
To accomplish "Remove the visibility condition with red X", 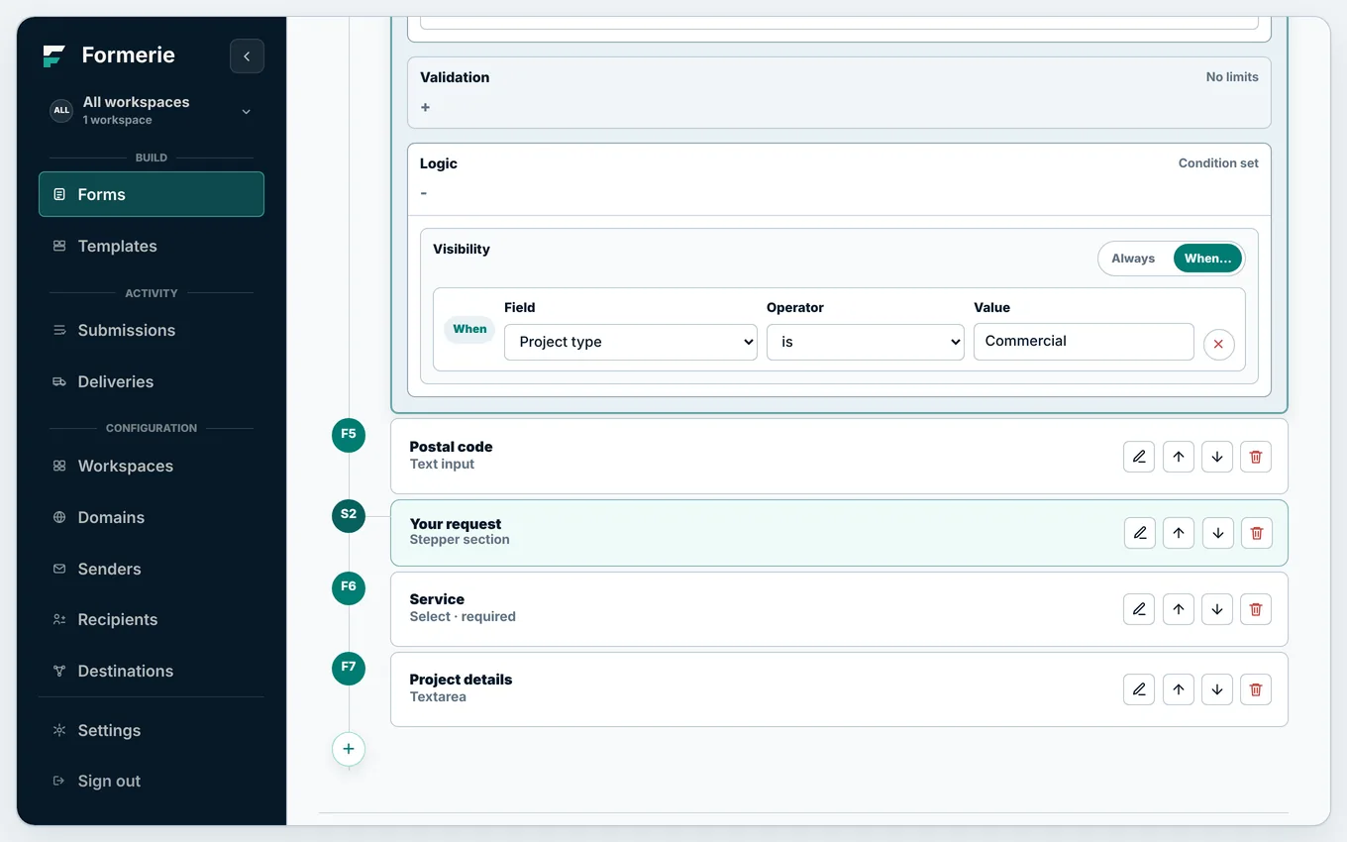I will click(1218, 344).
